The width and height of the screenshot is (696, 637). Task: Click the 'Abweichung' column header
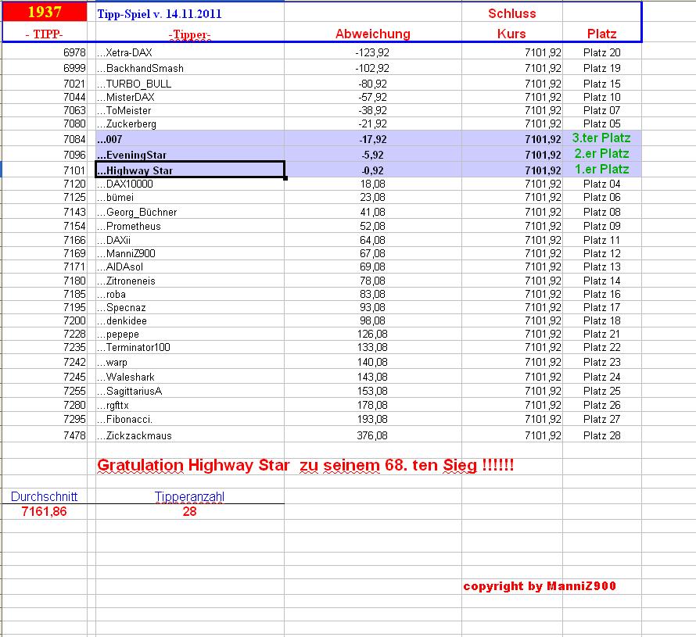point(373,34)
